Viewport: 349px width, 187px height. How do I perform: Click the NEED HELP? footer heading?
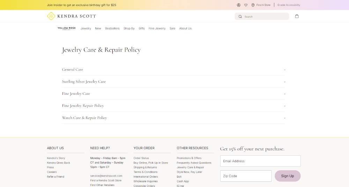(x=100, y=148)
